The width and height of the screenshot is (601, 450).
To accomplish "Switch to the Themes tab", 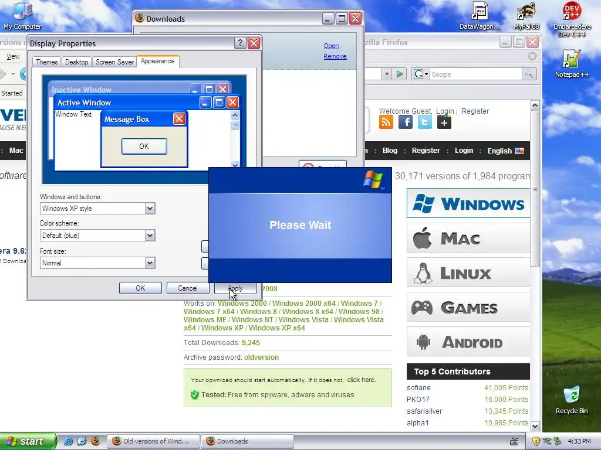I will click(x=47, y=62).
